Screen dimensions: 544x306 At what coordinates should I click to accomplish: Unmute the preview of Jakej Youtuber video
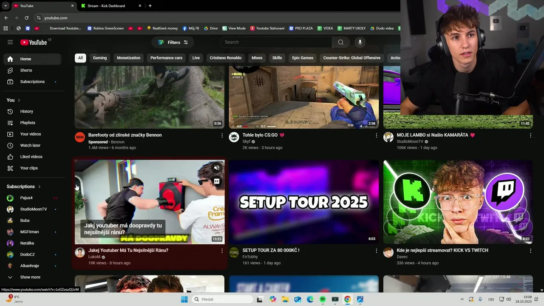[x=216, y=168]
